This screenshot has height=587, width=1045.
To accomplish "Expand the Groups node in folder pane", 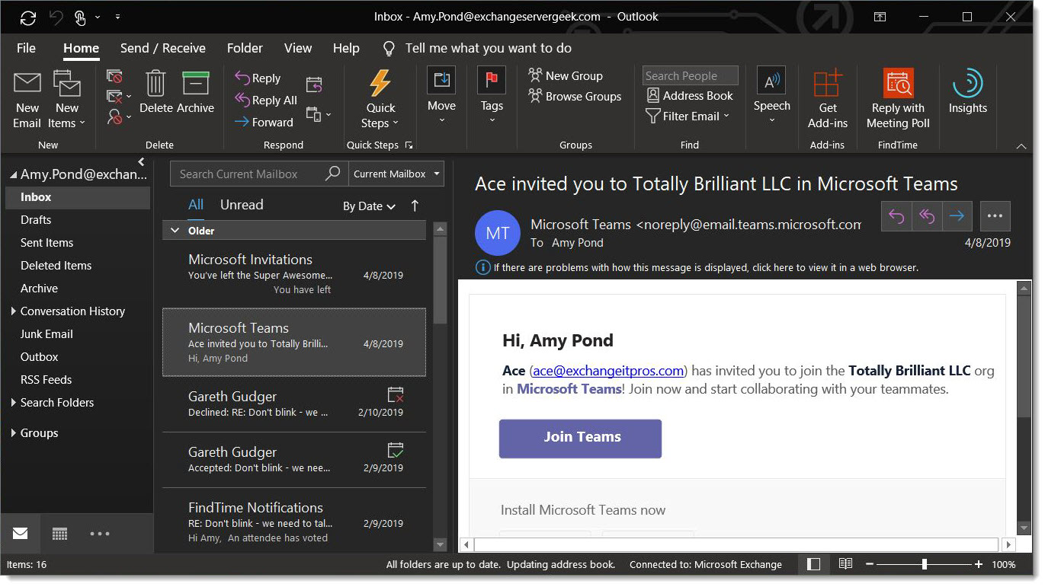I will 13,432.
